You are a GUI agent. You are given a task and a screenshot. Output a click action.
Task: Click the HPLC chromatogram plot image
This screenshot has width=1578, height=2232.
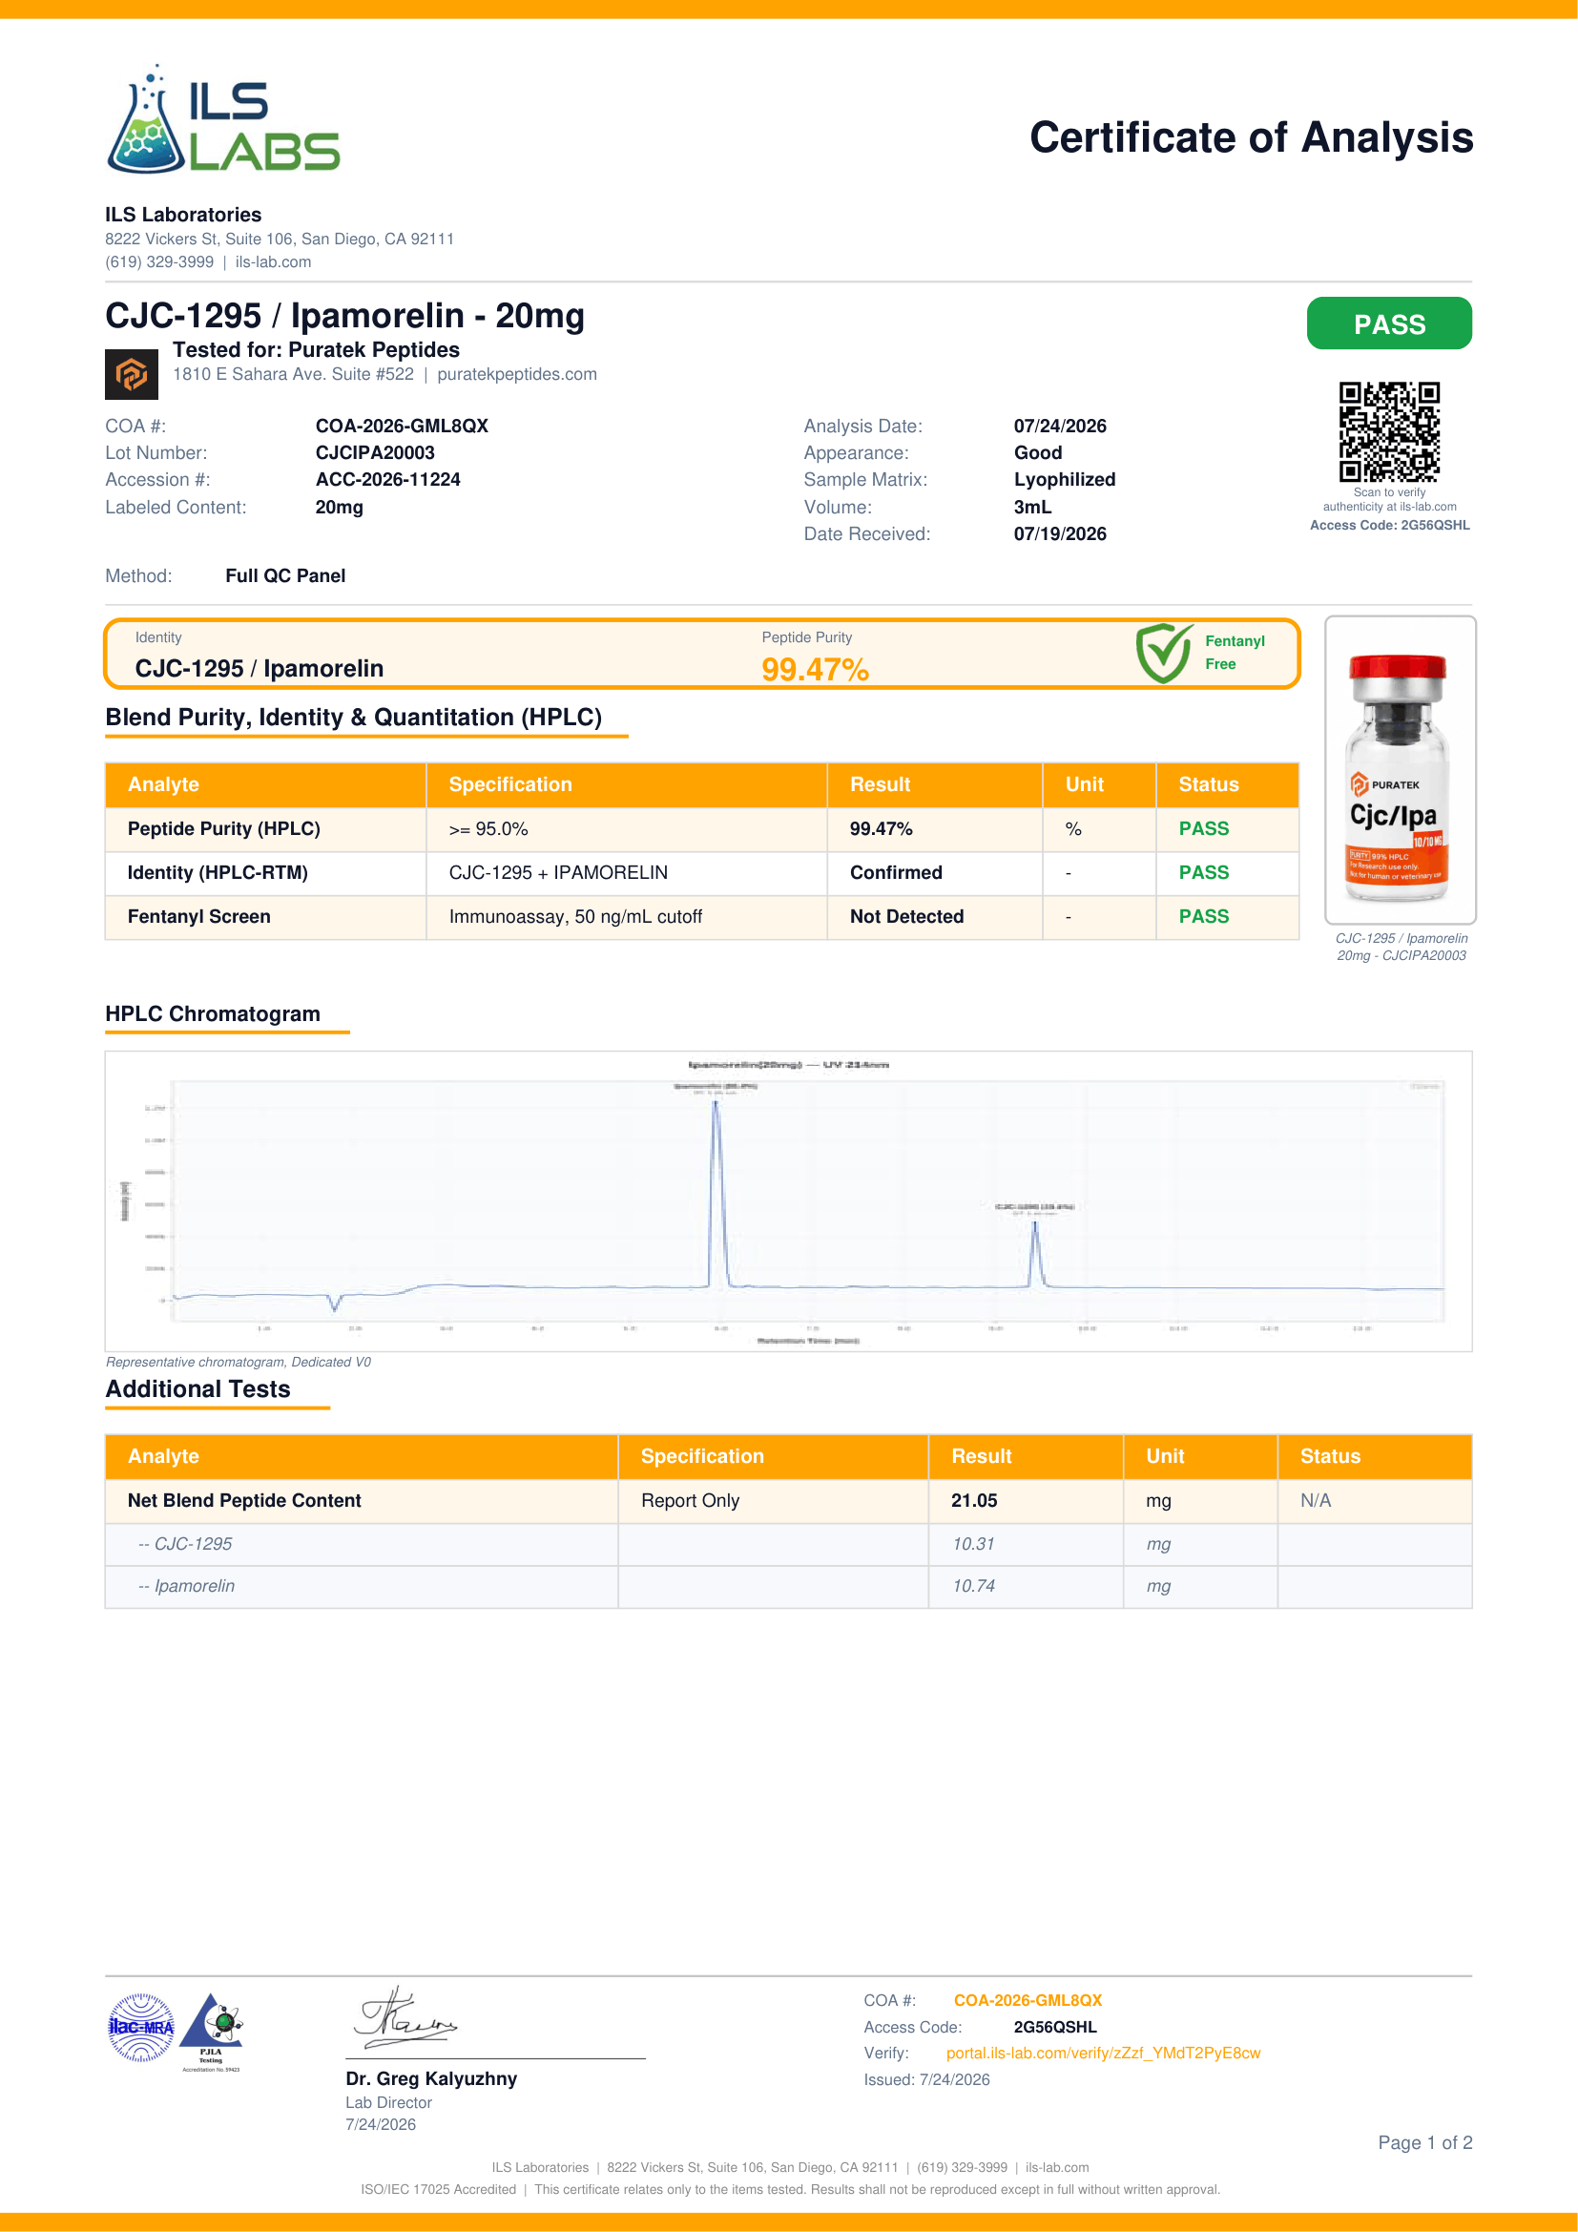pos(788,1200)
